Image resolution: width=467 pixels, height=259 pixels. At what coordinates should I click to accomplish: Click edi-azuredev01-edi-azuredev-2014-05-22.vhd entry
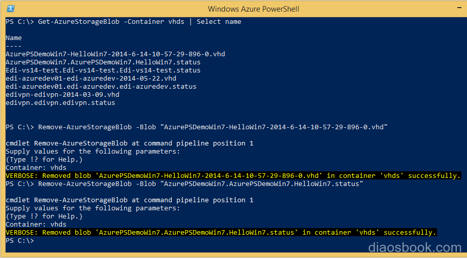[91, 79]
